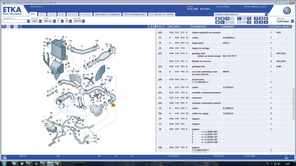Switch to the SUBSTANCES CHIMIQUES tab
The image size is (296, 166).
[x=107, y=14]
